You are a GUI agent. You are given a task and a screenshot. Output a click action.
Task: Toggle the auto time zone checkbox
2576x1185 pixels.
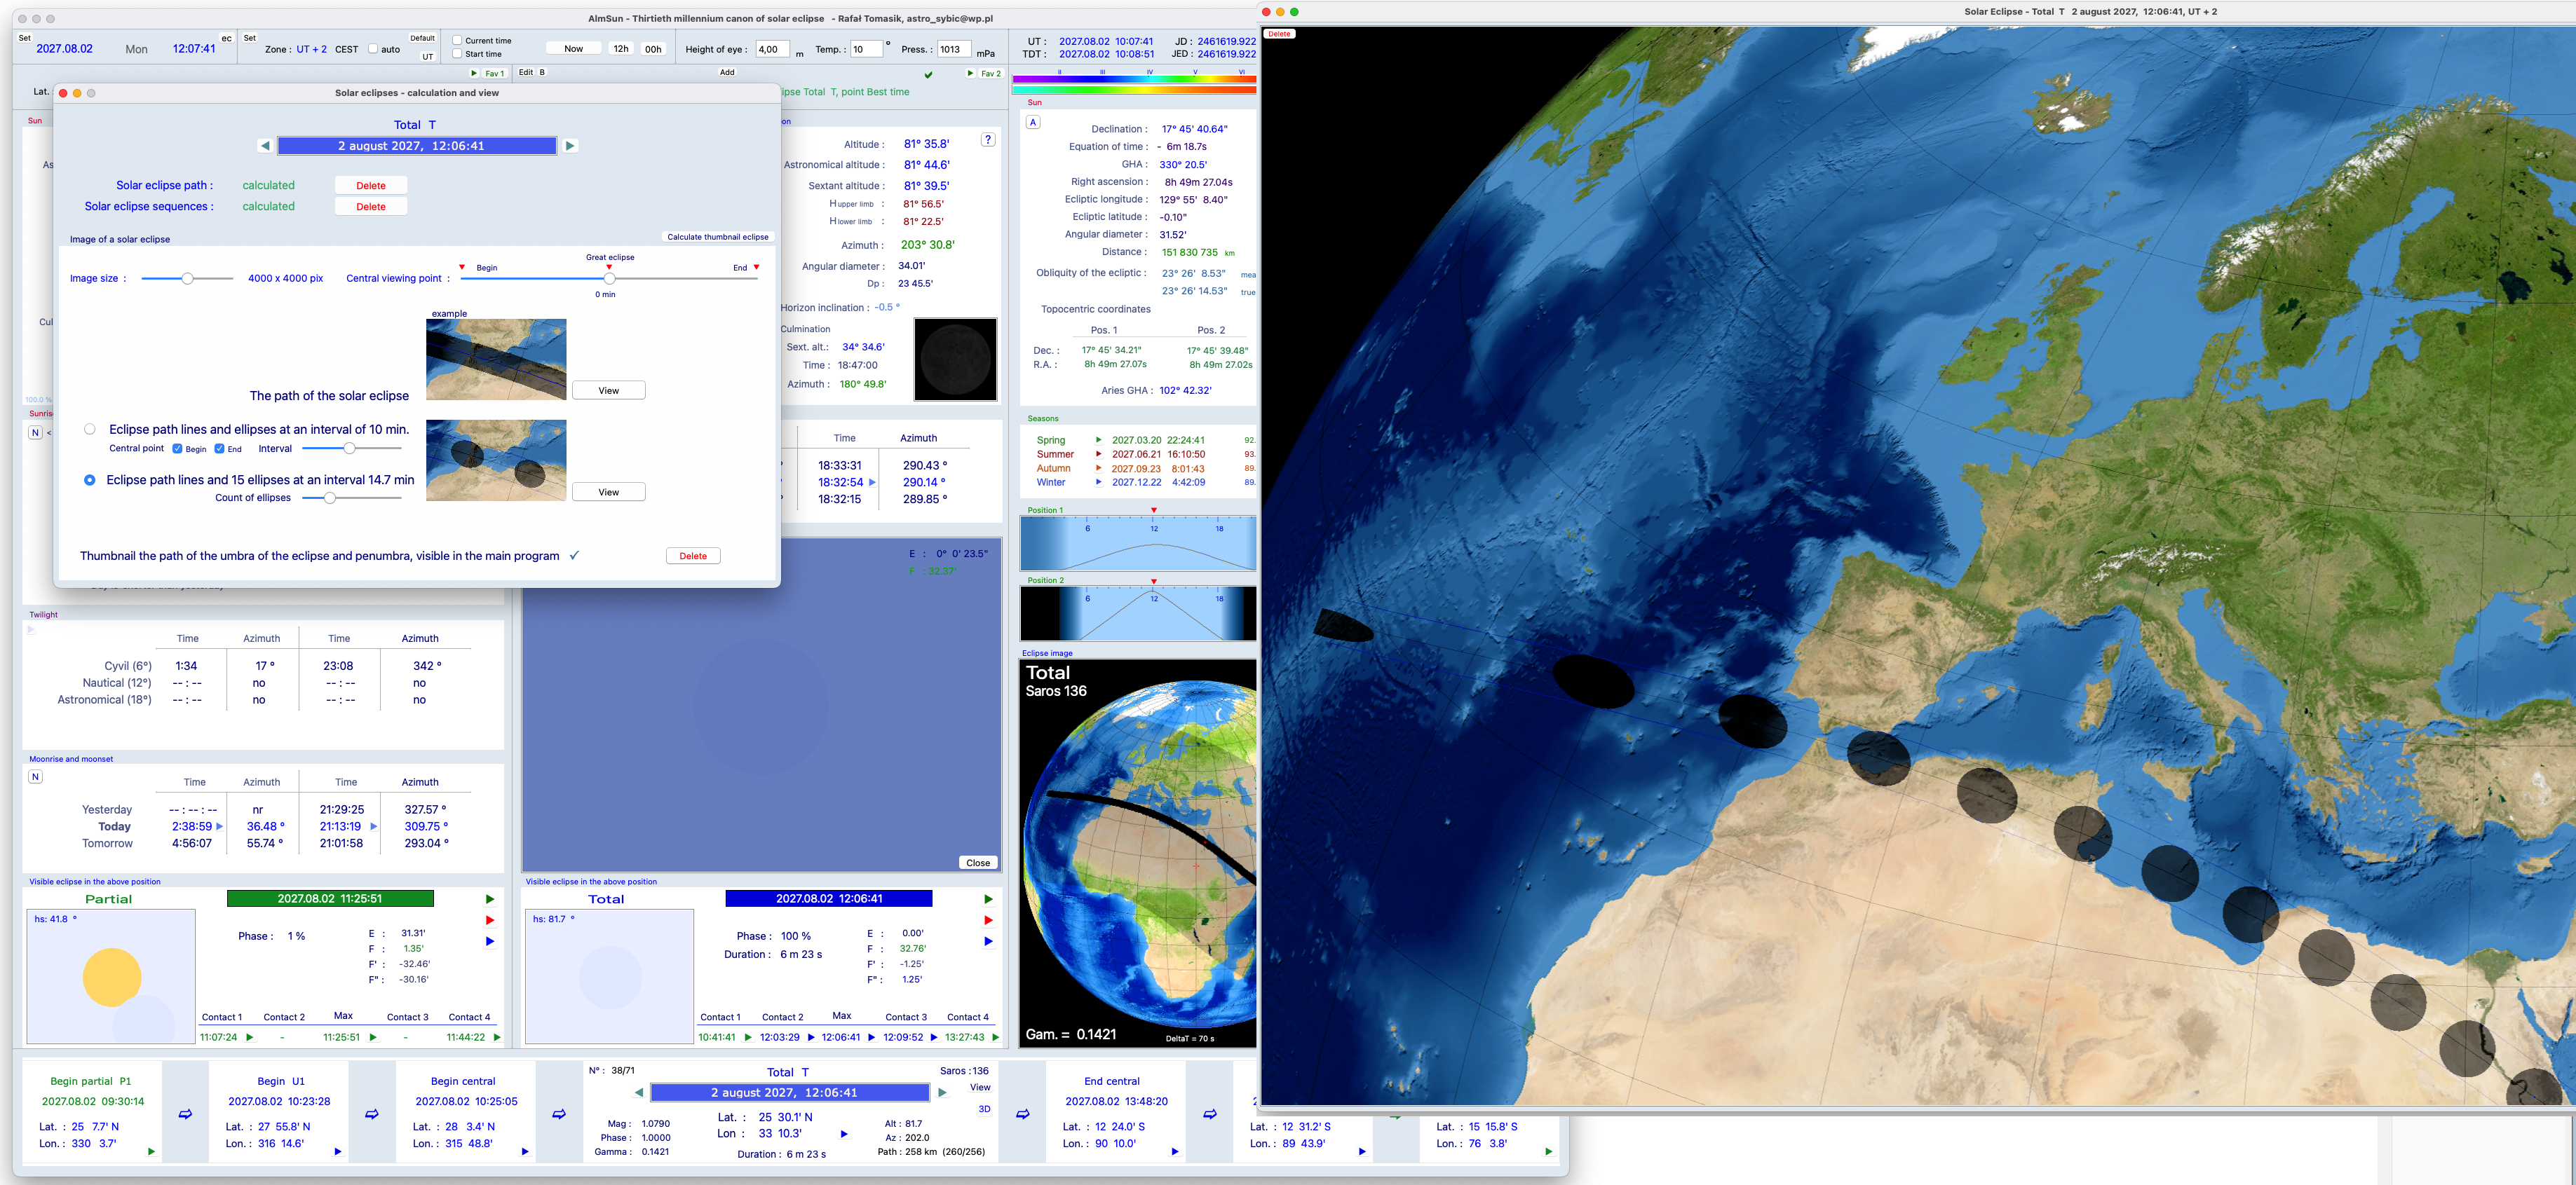click(373, 49)
